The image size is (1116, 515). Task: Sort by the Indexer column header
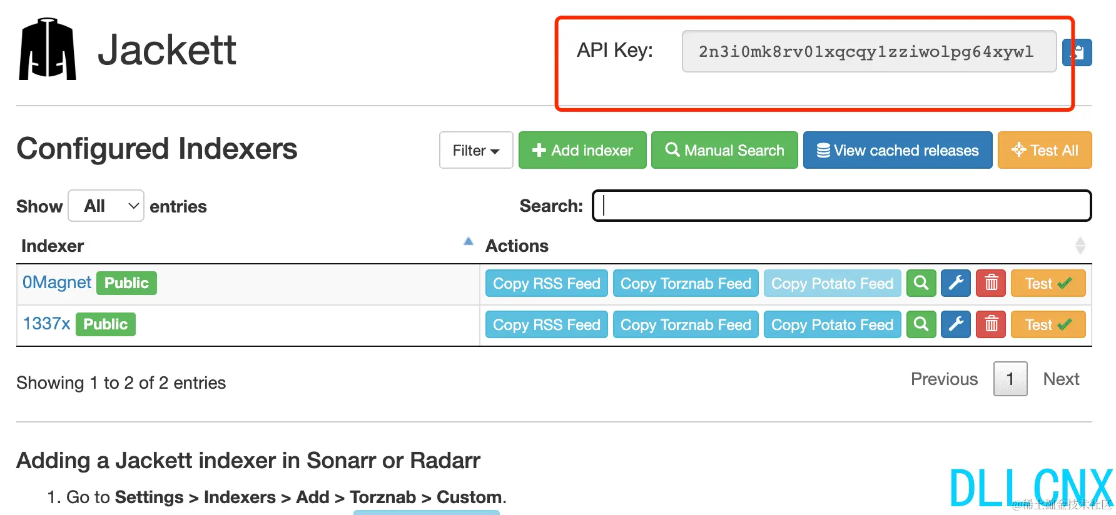[53, 246]
